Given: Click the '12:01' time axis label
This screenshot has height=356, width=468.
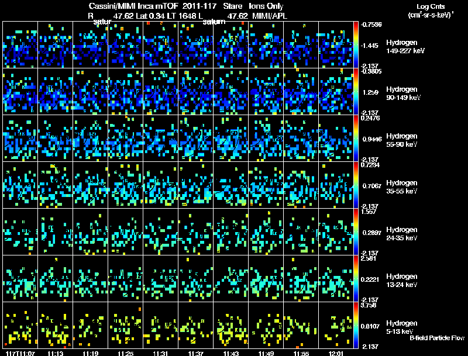Looking at the screenshot, I should (336, 353).
